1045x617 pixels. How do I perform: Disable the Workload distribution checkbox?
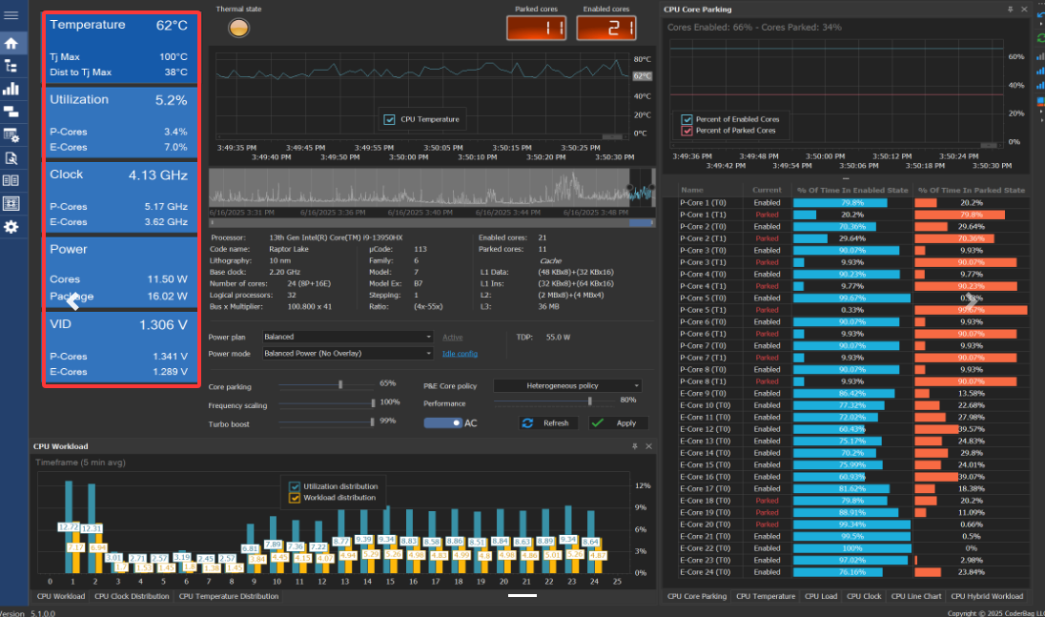[x=295, y=497]
